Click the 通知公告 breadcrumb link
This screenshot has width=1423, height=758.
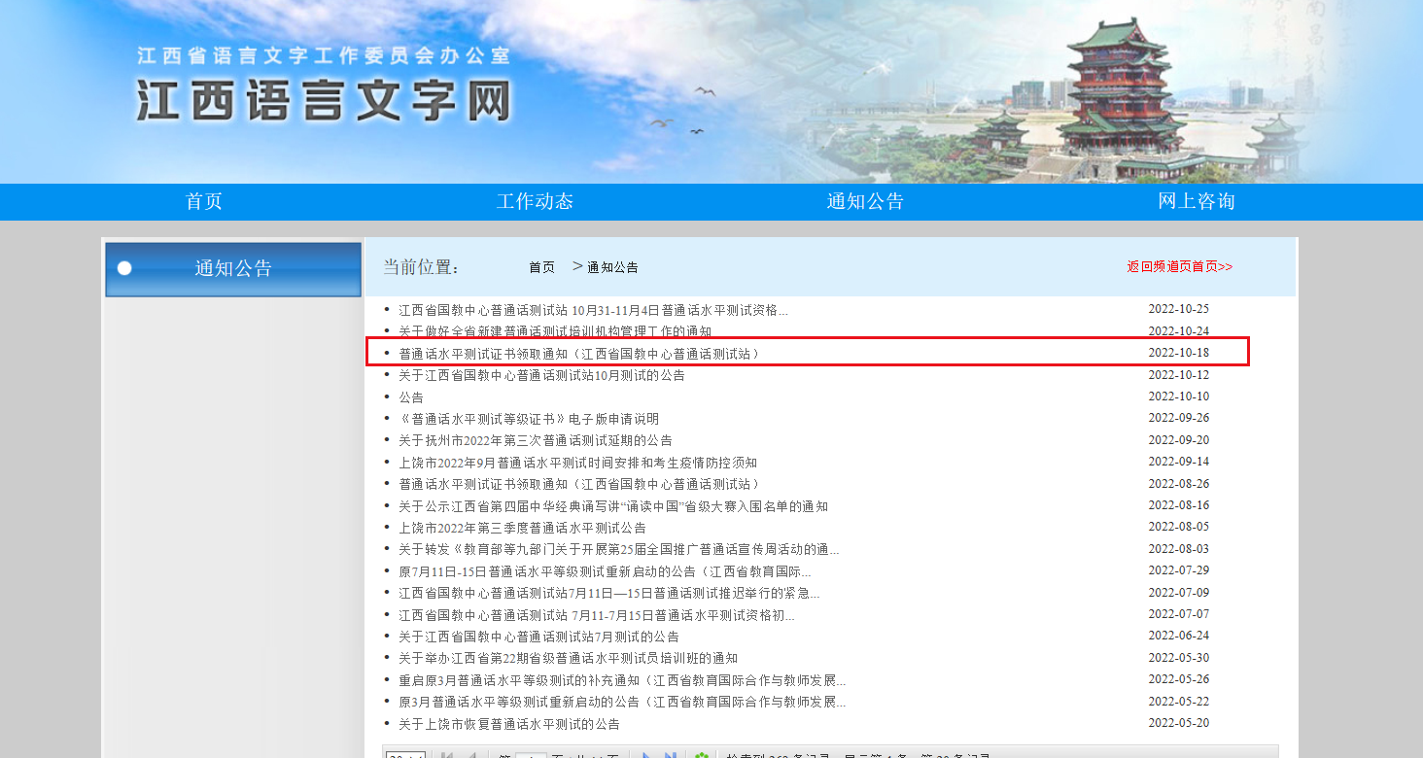tap(612, 267)
